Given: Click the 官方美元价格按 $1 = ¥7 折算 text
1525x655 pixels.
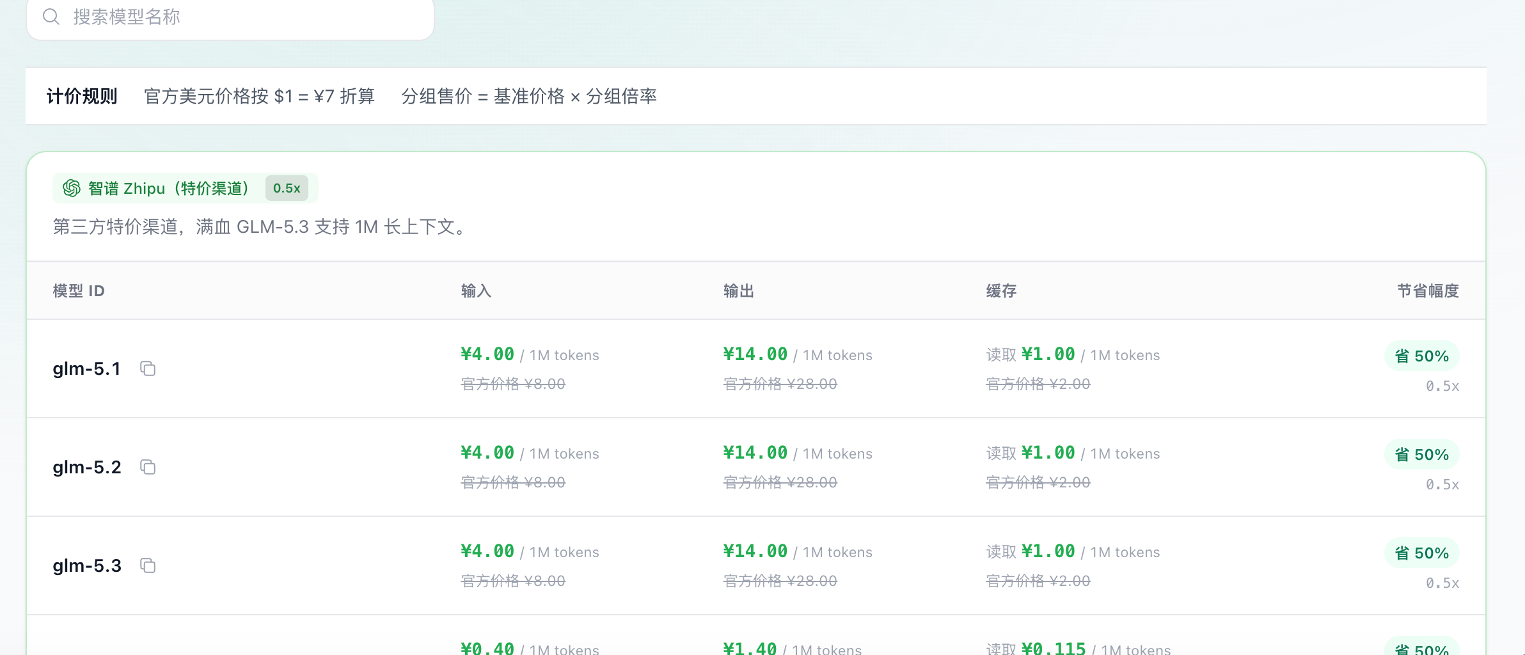Looking at the screenshot, I should [x=260, y=96].
